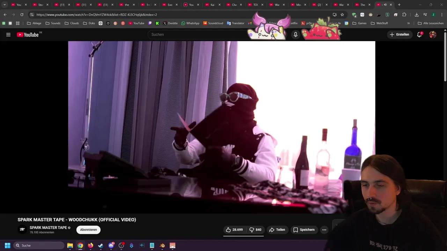
Task: Click the Abonnieren subscribe button
Action: point(88,230)
